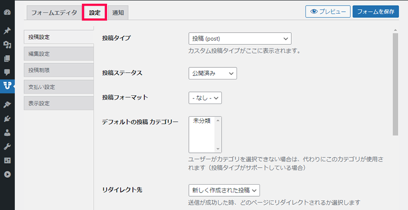
Task: Click the プレビュー button
Action: point(328,12)
